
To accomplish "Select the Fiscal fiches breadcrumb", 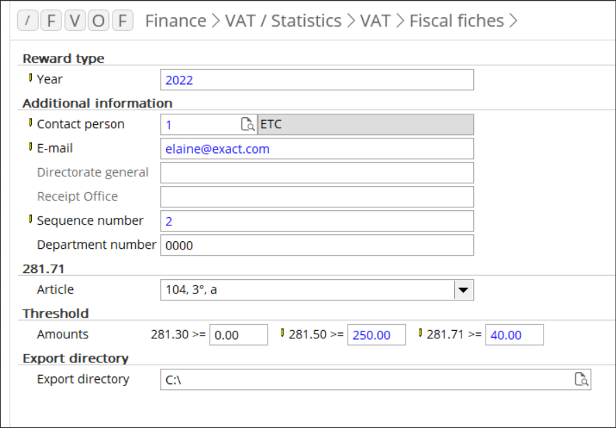I will (x=456, y=21).
